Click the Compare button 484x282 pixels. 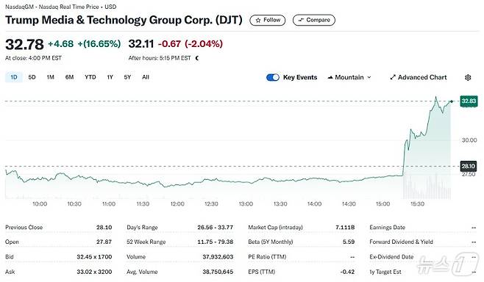(314, 20)
